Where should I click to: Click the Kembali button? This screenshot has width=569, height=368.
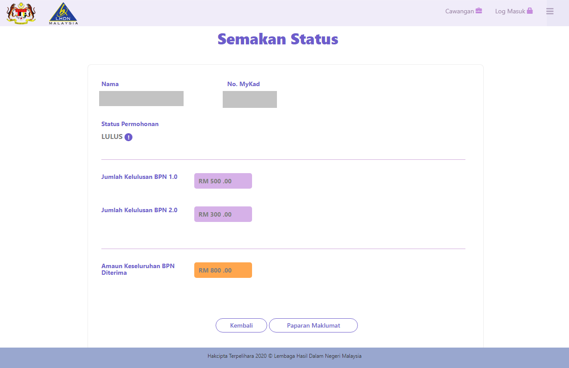click(x=241, y=325)
